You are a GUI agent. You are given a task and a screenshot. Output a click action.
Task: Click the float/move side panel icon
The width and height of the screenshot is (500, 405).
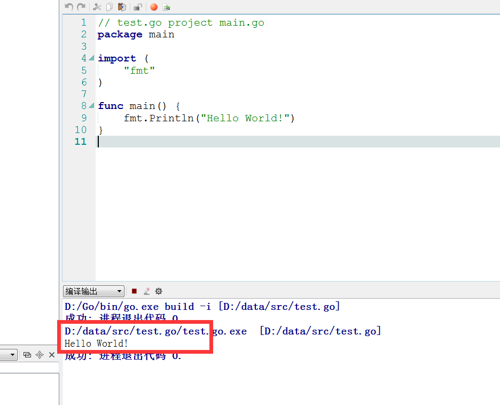pyautogui.click(x=40, y=355)
